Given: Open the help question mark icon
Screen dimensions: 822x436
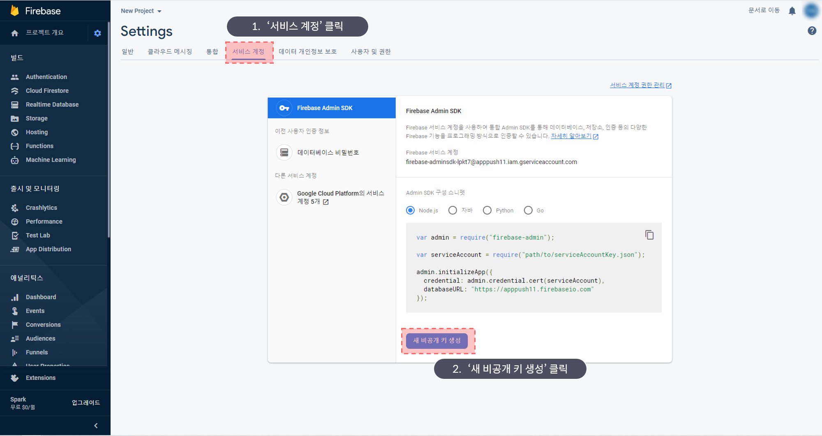Looking at the screenshot, I should click(x=812, y=31).
